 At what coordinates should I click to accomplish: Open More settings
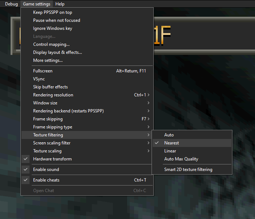[87, 60]
